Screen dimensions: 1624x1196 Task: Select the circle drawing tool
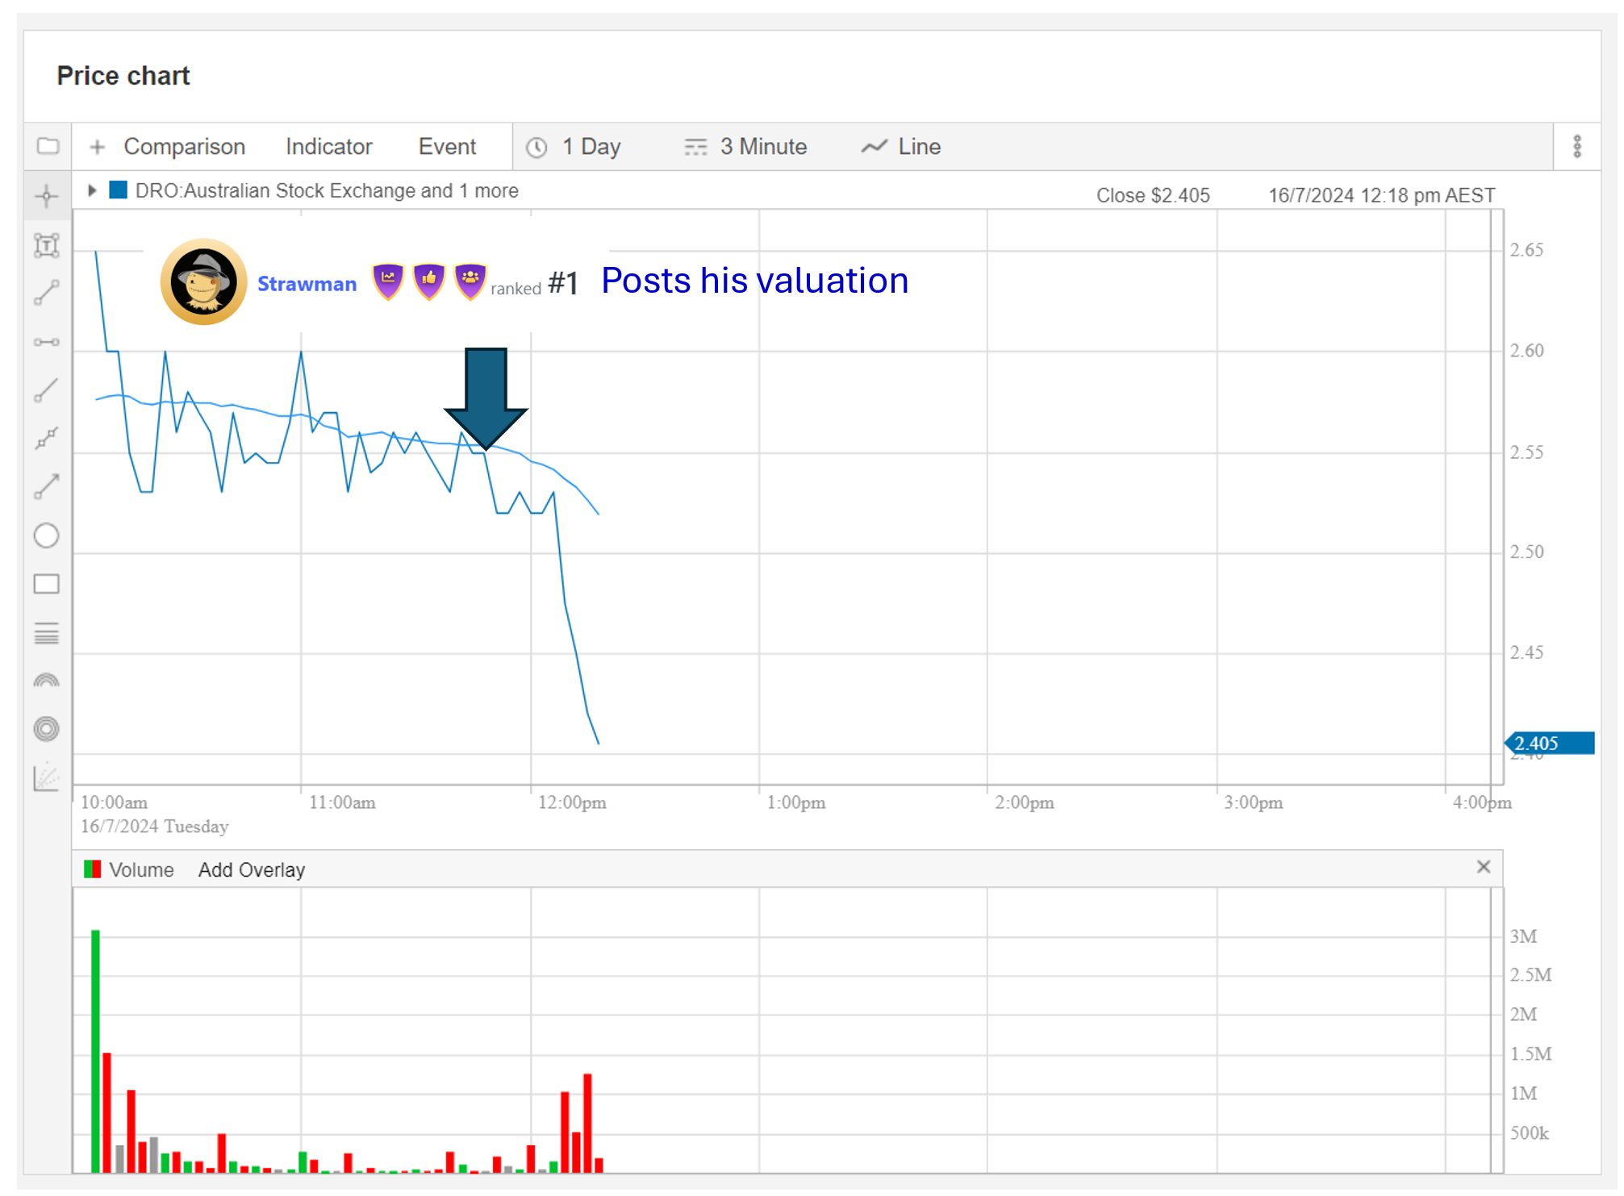click(47, 535)
